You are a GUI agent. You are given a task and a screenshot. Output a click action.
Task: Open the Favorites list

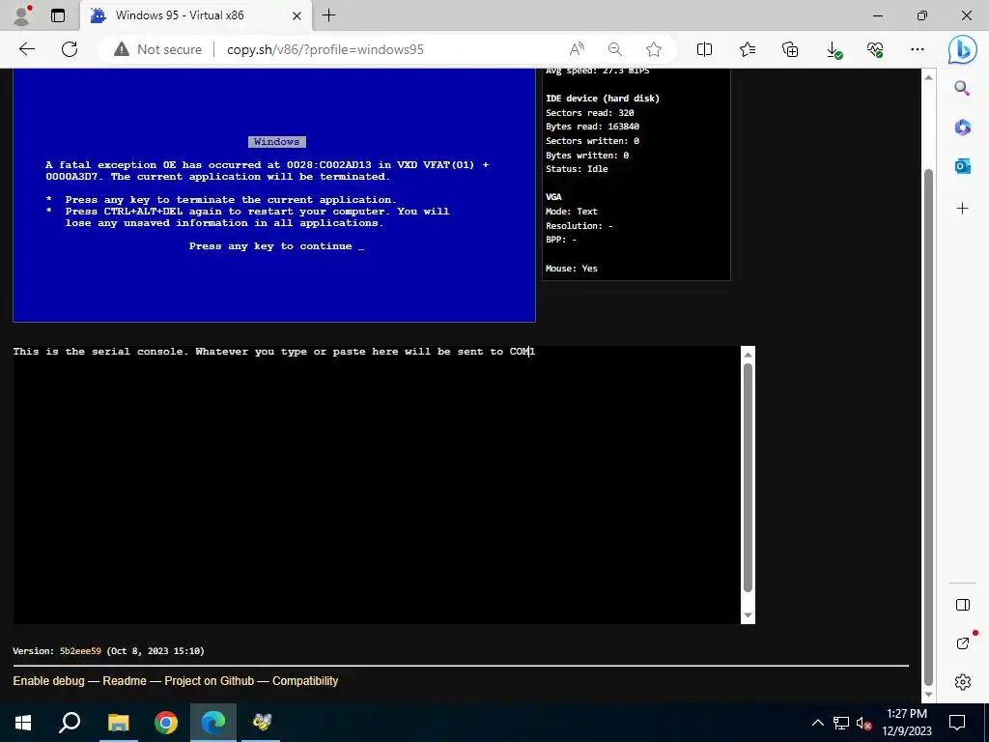click(x=748, y=49)
